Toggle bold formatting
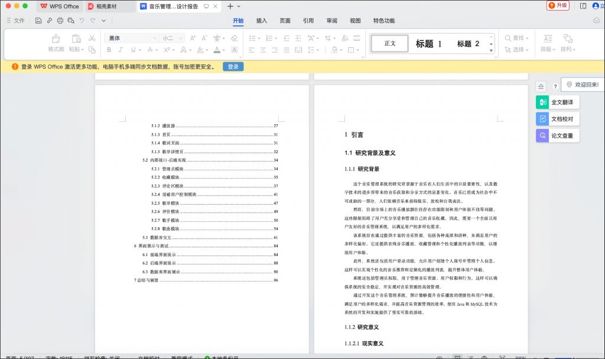Image resolution: width=605 pixels, height=359 pixels. tap(109, 49)
